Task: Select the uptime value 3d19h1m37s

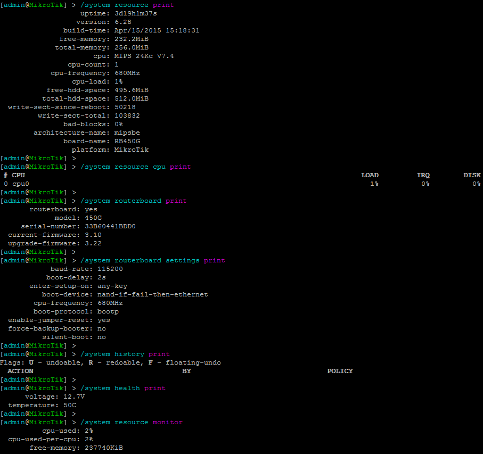Action: [136, 13]
